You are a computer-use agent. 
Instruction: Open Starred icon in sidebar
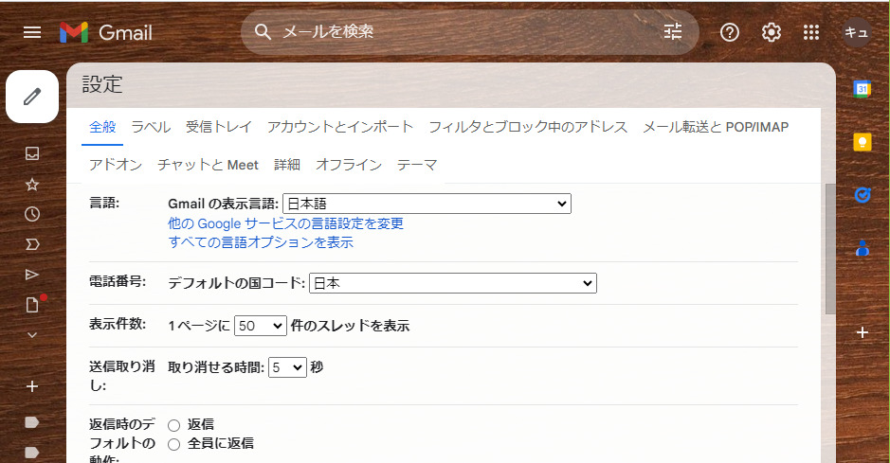[32, 185]
